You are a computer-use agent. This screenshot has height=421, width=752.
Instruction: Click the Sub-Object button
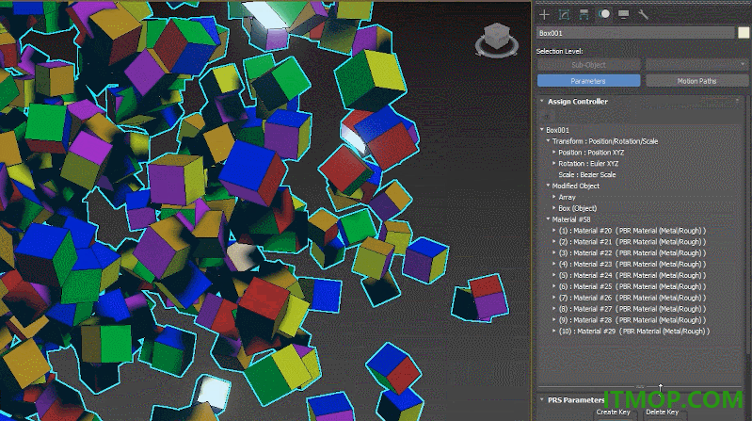click(588, 65)
